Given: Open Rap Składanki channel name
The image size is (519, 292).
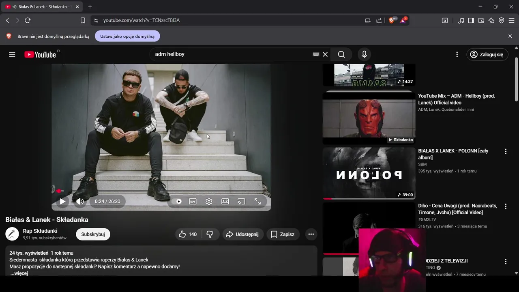Looking at the screenshot, I should click(x=40, y=231).
